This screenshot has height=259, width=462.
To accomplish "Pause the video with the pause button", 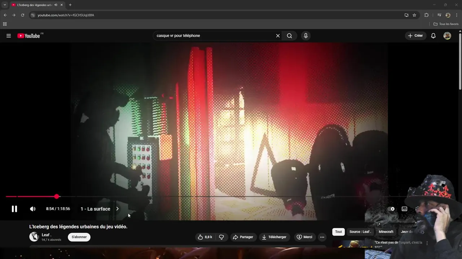I will pyautogui.click(x=14, y=209).
